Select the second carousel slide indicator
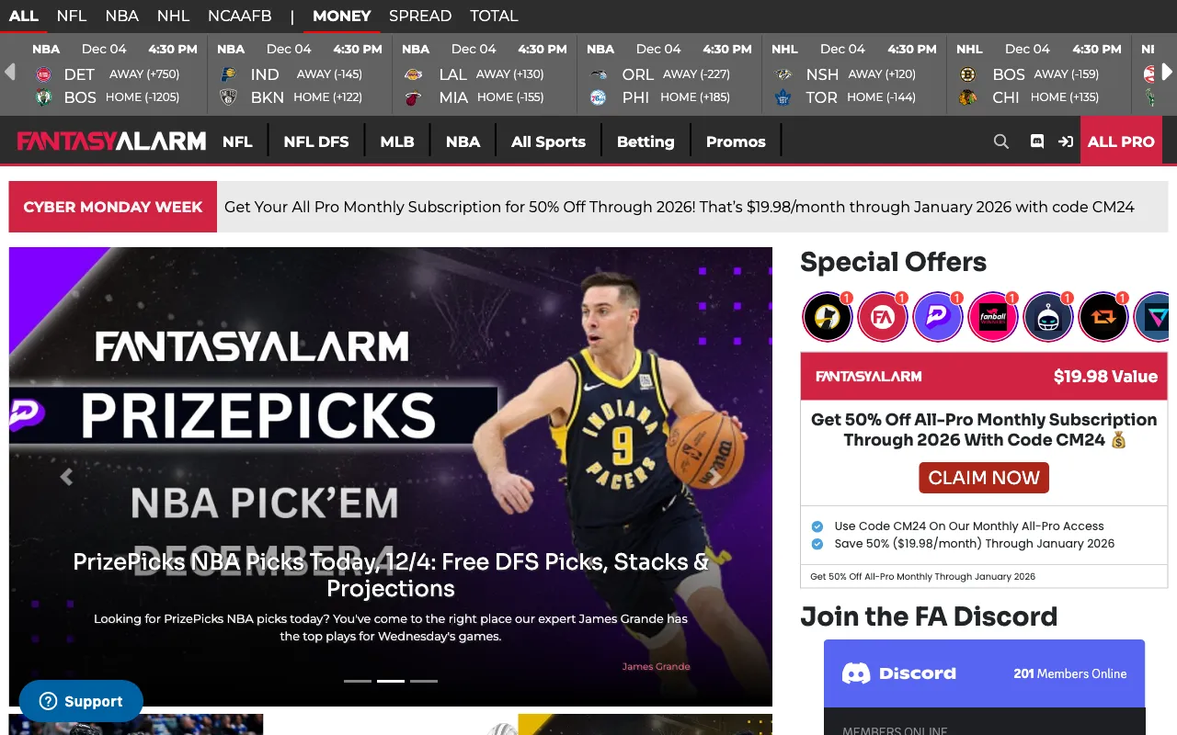 (391, 681)
